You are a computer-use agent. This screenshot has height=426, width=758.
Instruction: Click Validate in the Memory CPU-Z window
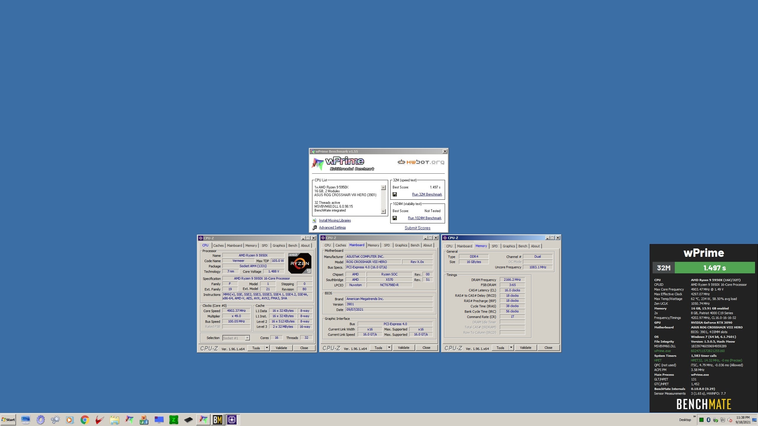tap(526, 348)
